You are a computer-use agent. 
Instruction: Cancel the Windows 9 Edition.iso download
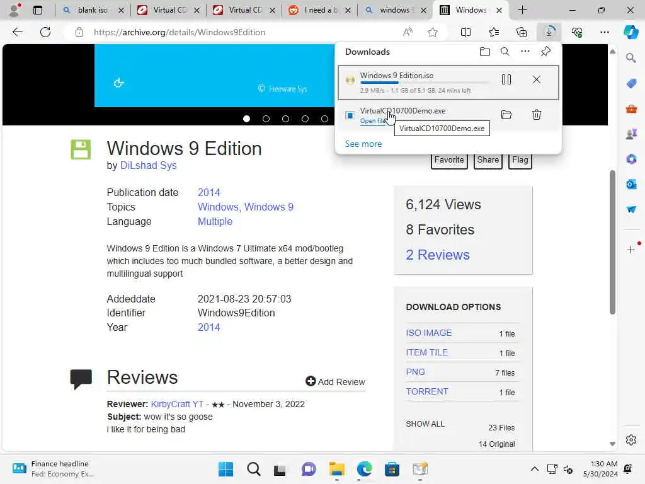[x=537, y=79]
